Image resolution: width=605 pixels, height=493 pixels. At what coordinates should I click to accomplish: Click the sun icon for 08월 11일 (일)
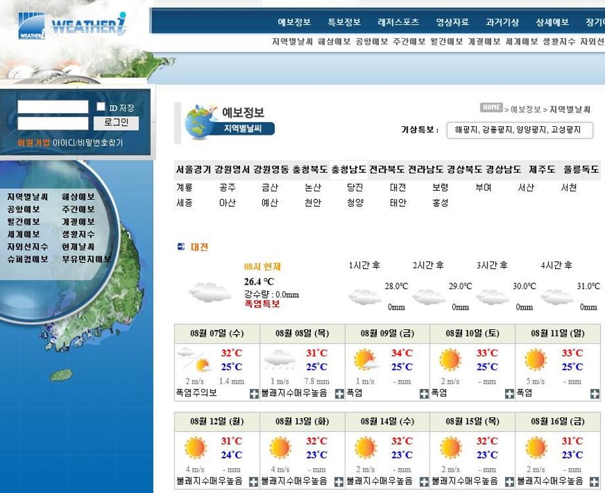(x=535, y=360)
